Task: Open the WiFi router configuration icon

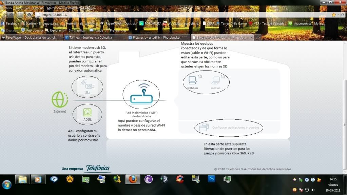Action: pyautogui.click(x=142, y=93)
